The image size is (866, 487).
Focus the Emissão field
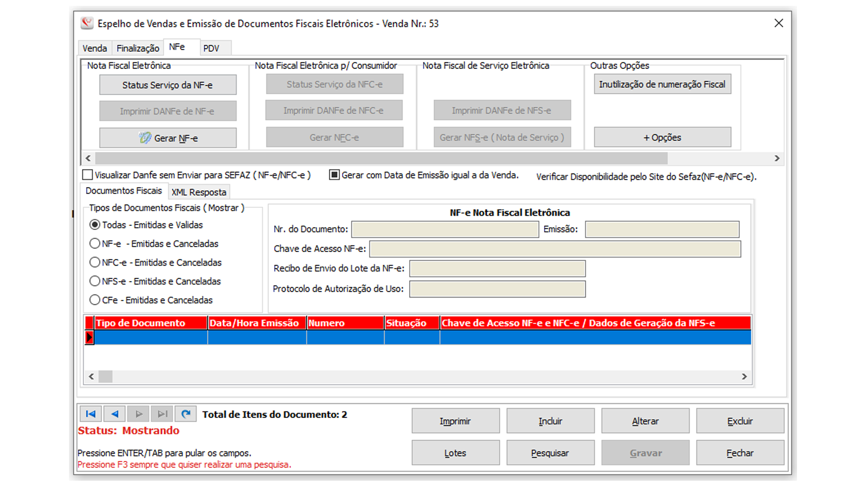(x=662, y=229)
